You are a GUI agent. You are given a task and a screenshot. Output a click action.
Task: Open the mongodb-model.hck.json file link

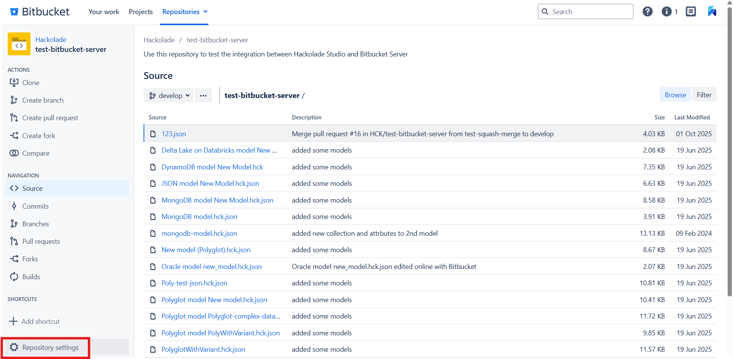pyautogui.click(x=199, y=233)
